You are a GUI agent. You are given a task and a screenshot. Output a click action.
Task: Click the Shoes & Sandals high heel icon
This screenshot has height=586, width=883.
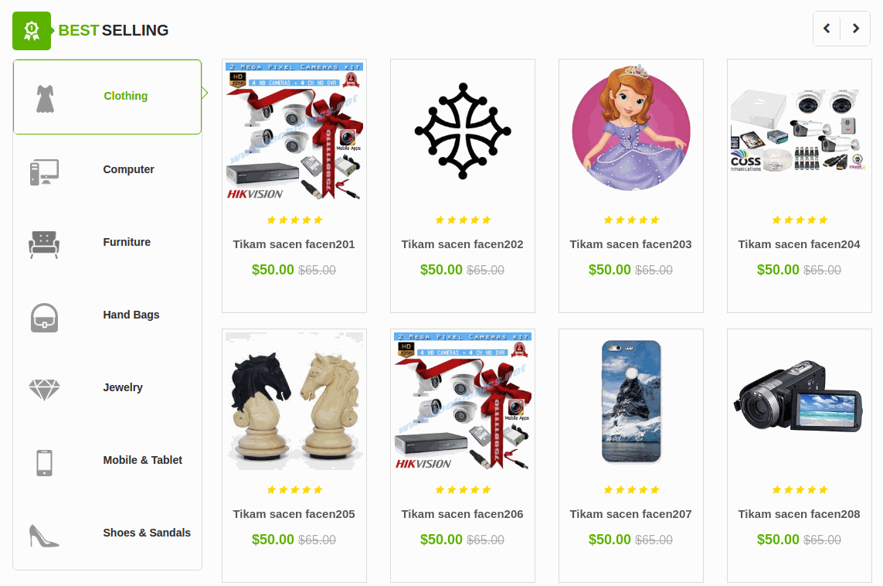(44, 535)
